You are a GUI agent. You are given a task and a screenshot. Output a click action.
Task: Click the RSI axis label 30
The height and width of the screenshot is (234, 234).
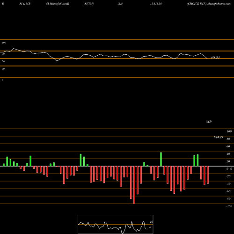click(3, 69)
